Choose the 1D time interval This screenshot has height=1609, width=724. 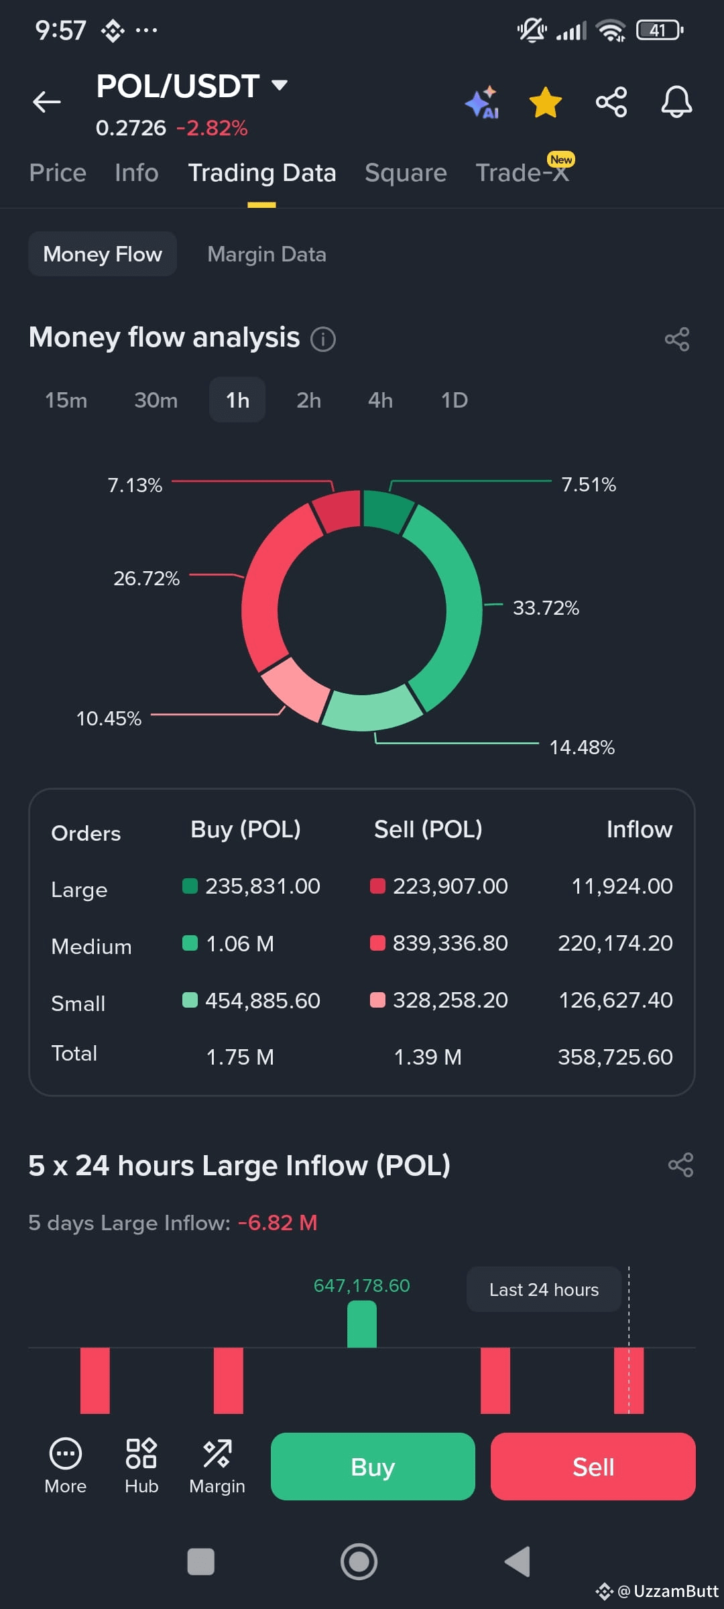click(455, 400)
